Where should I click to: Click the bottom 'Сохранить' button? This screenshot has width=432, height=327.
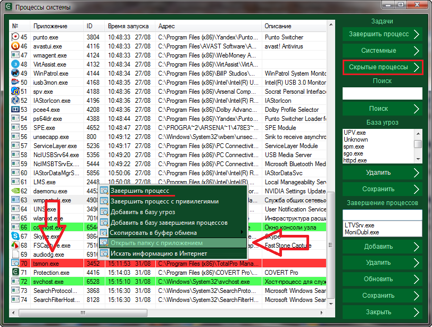point(382,296)
